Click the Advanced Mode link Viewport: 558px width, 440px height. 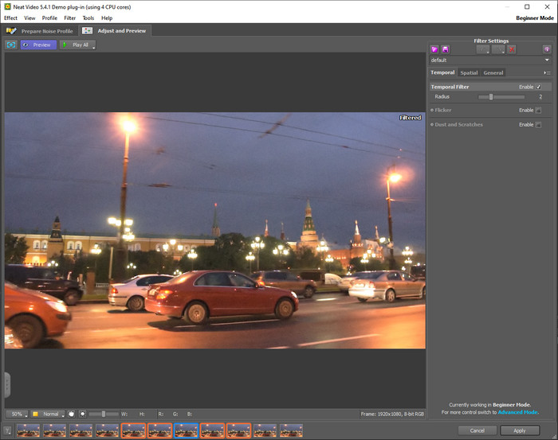point(517,412)
